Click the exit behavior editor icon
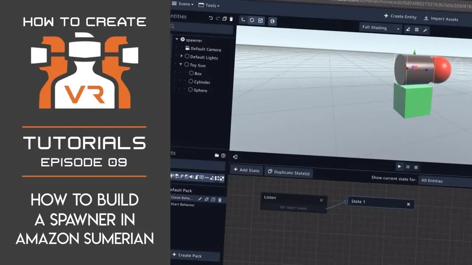 [x=235, y=157]
